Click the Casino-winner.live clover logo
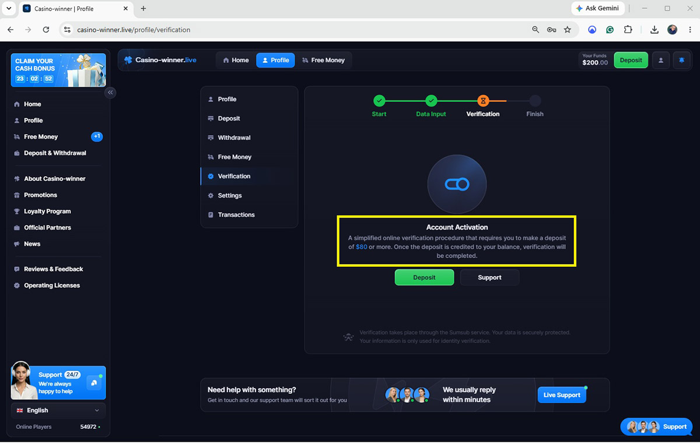Image resolution: width=700 pixels, height=444 pixels. click(128, 60)
